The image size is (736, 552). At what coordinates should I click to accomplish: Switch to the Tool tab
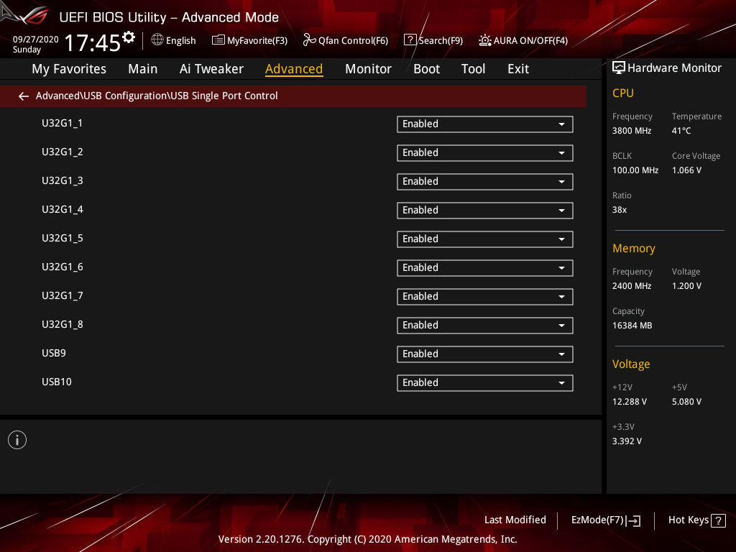473,69
